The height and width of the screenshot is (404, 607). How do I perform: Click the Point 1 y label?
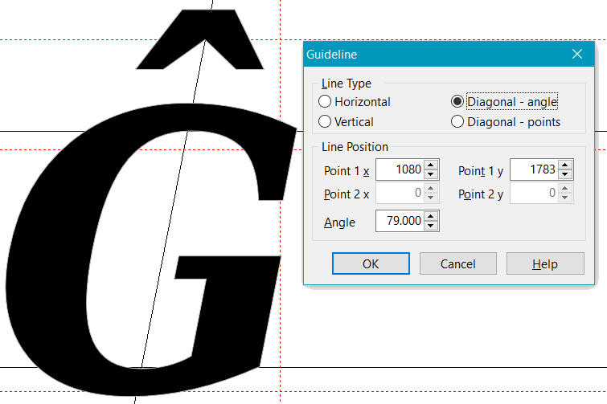pos(481,171)
